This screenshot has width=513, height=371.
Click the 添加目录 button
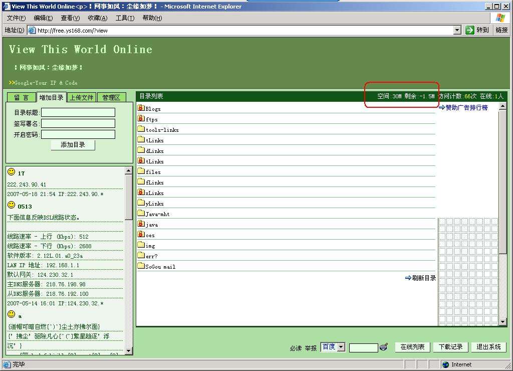[73, 145]
